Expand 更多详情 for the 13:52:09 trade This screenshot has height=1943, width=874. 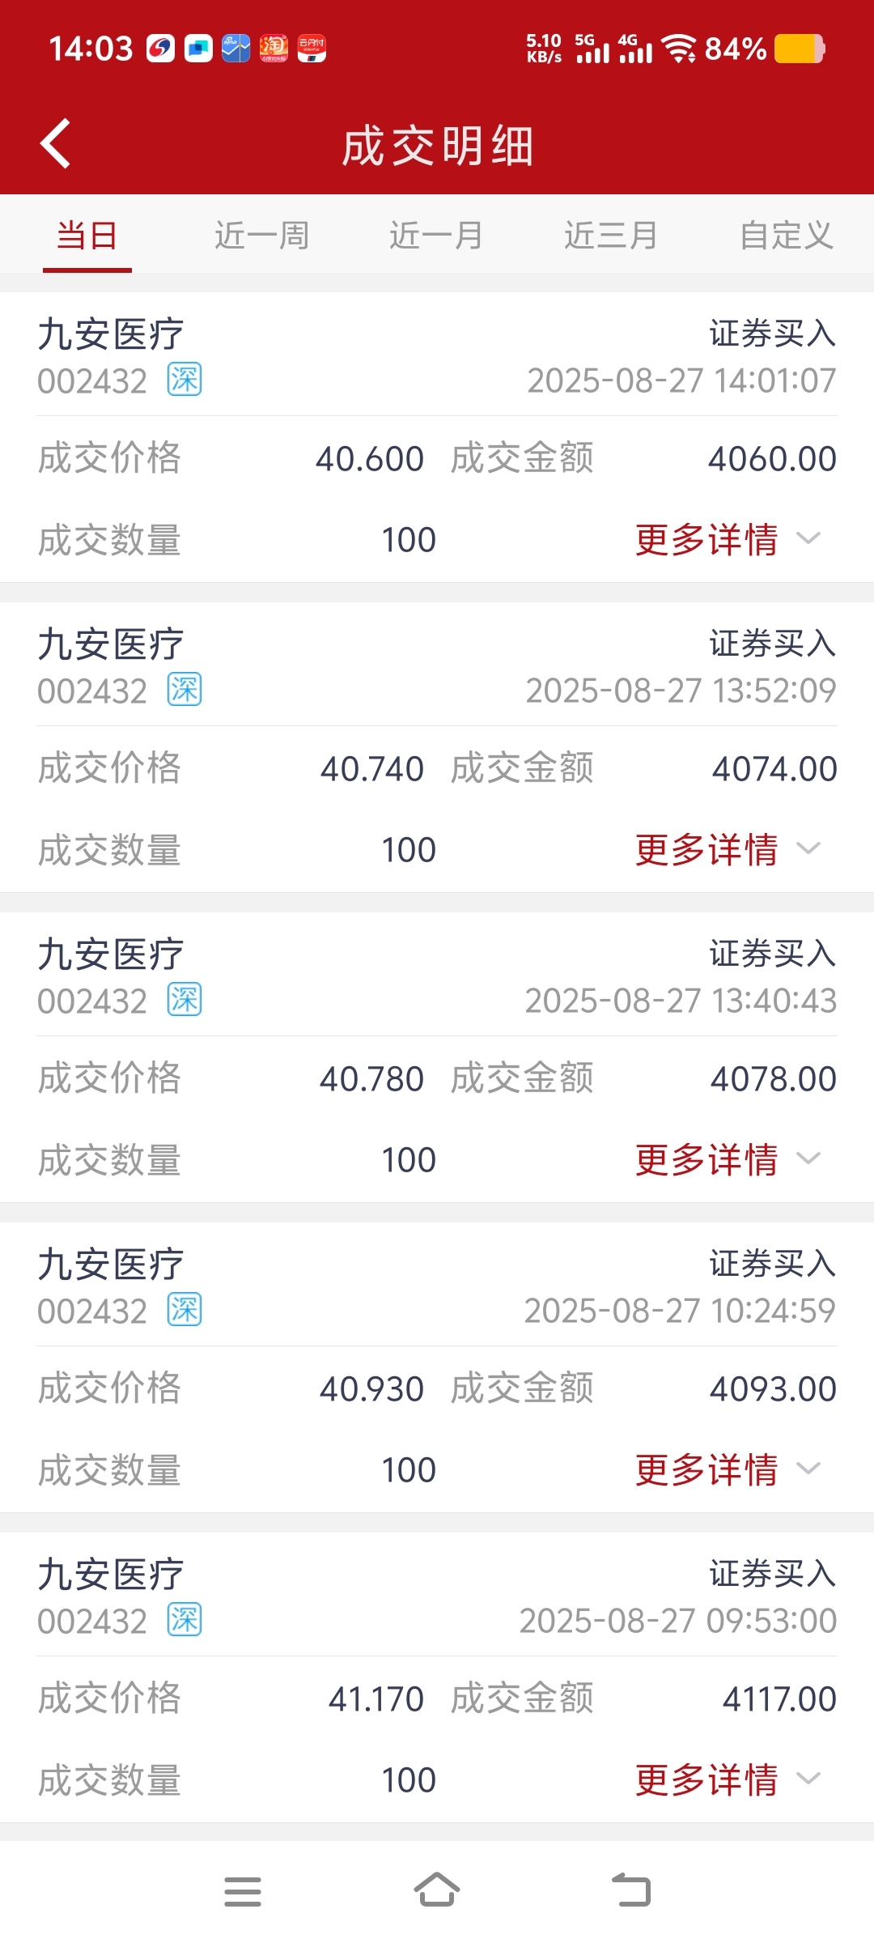click(x=728, y=849)
